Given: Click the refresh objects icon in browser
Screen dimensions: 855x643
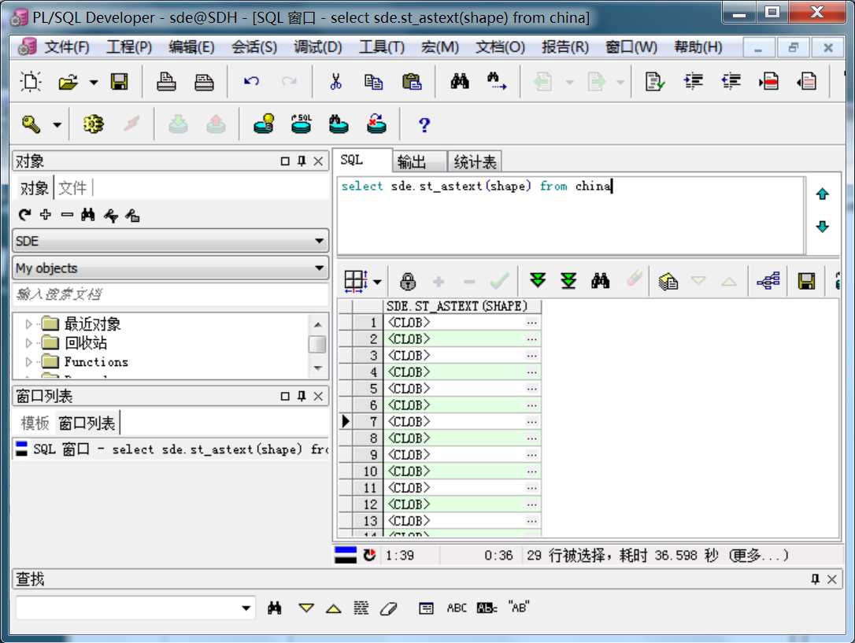Looking at the screenshot, I should 24,215.
